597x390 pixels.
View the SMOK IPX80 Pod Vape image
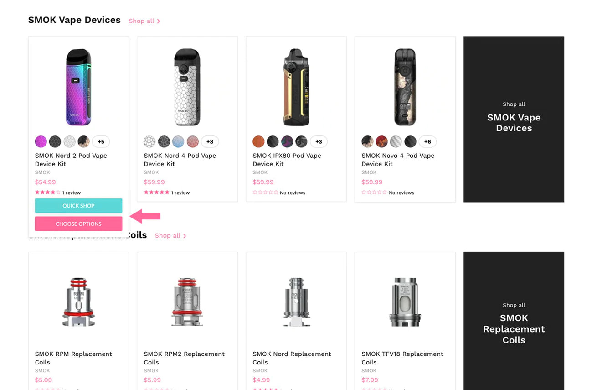pyautogui.click(x=296, y=87)
